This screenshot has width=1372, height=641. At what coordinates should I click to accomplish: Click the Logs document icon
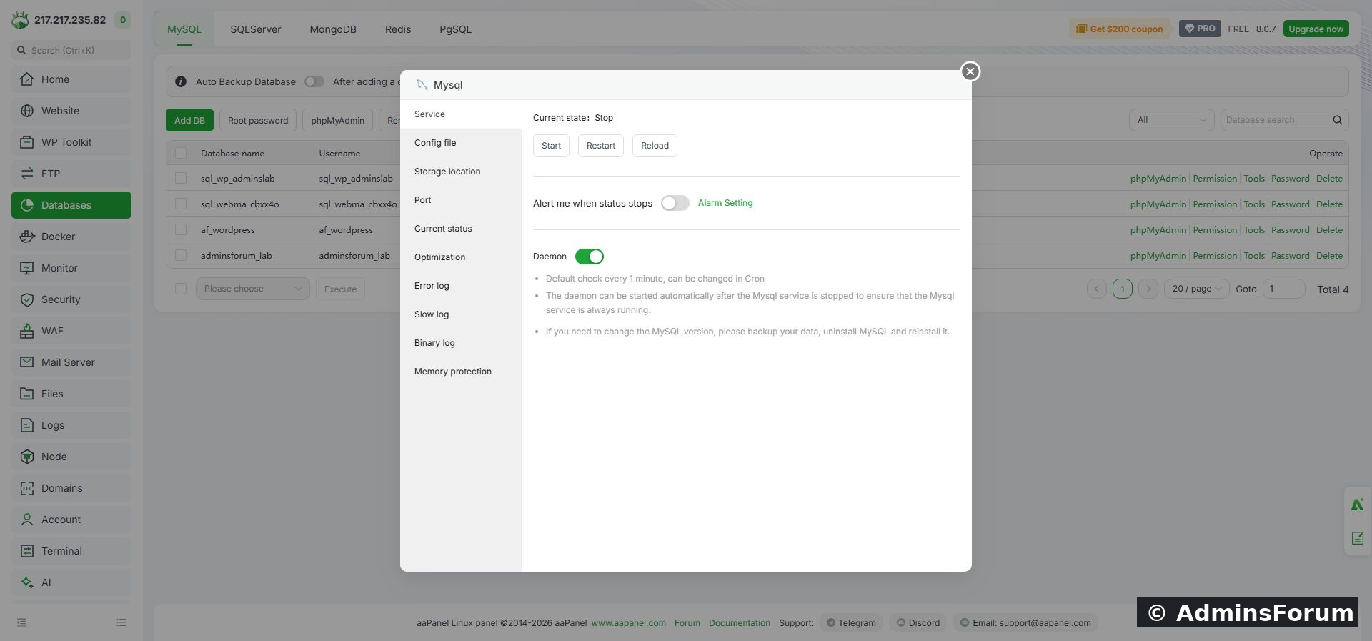27,425
